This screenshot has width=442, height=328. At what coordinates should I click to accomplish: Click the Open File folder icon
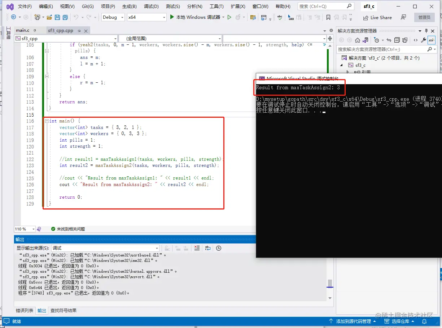tap(49, 17)
